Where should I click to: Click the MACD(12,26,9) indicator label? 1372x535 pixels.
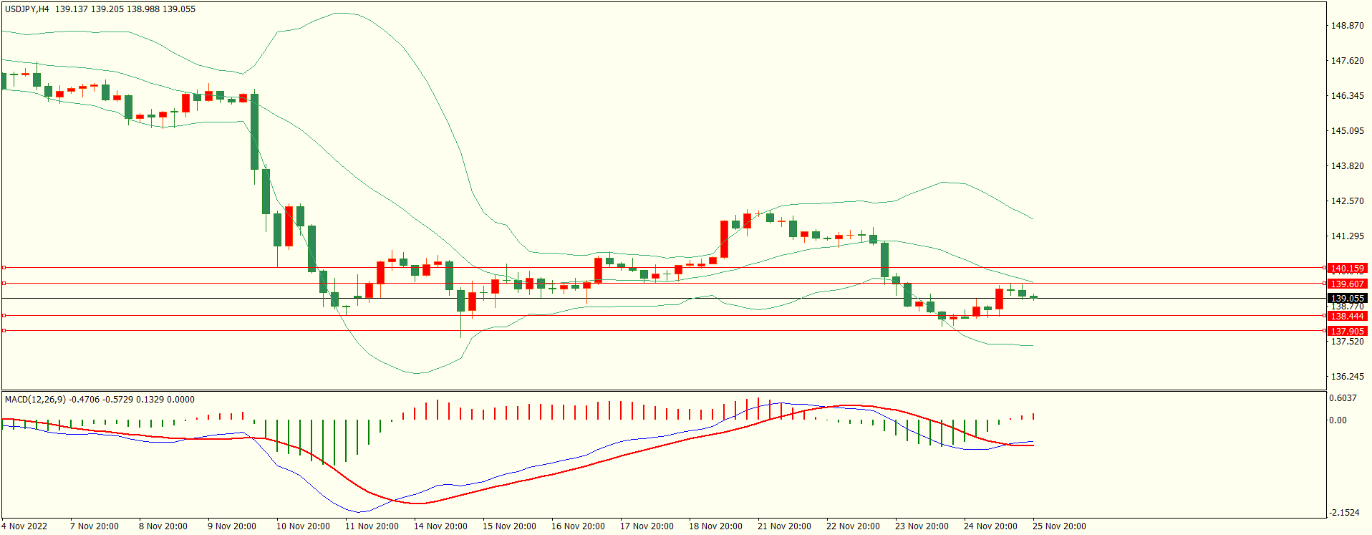click(35, 400)
